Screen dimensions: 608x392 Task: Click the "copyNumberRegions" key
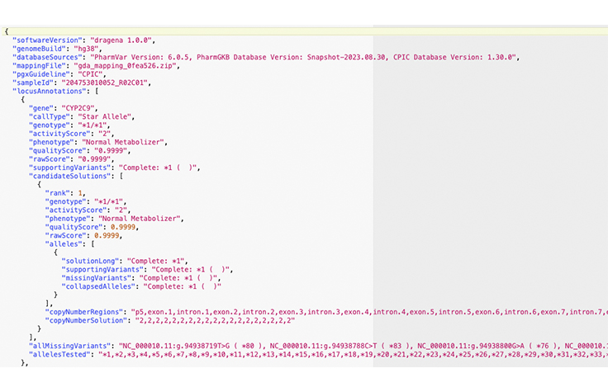pos(85,312)
